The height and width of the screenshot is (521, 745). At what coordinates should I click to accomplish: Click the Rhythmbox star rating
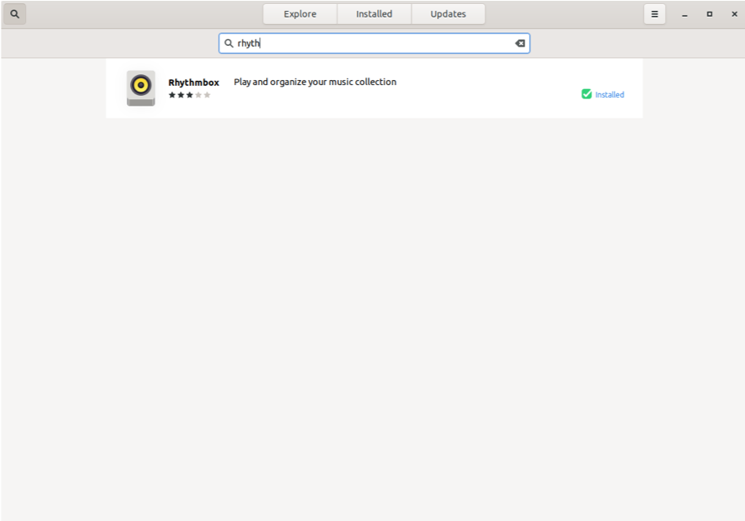(x=189, y=95)
